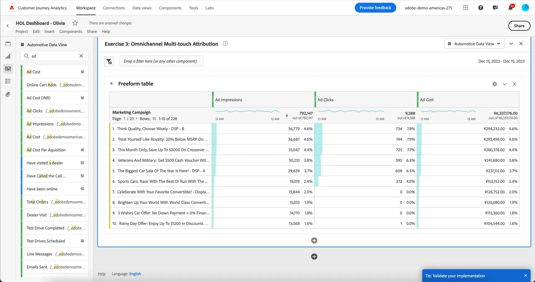Go to next page of Marketing Campaign
Image resolution: width=535 pixels, height=282 pixels.
[x=137, y=118]
